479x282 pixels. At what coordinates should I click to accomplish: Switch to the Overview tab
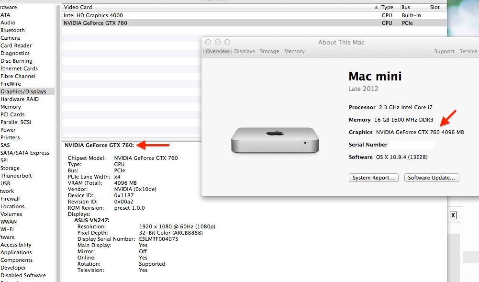coord(217,51)
